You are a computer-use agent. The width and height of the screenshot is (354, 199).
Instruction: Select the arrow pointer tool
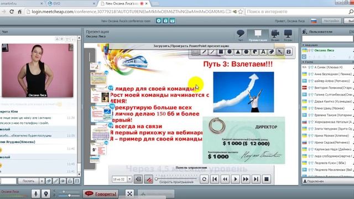coord(280,52)
